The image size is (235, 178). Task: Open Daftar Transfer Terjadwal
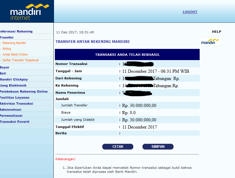(20, 60)
